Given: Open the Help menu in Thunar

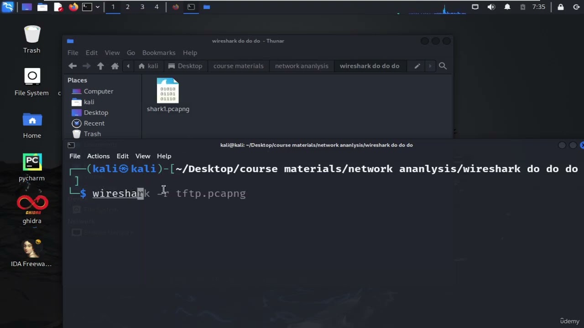Looking at the screenshot, I should 190,53.
